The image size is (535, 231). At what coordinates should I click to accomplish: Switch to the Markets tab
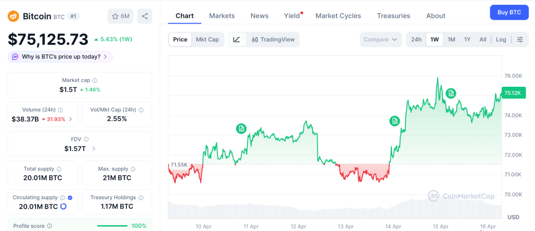[x=222, y=16]
